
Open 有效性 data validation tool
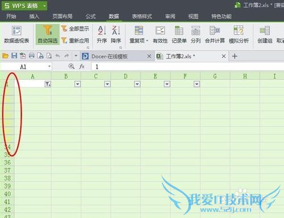pyautogui.click(x=160, y=35)
